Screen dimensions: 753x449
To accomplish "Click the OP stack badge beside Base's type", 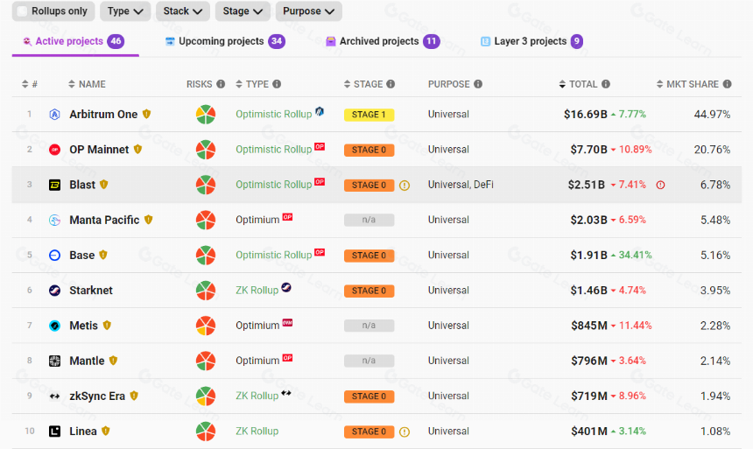I will [320, 252].
